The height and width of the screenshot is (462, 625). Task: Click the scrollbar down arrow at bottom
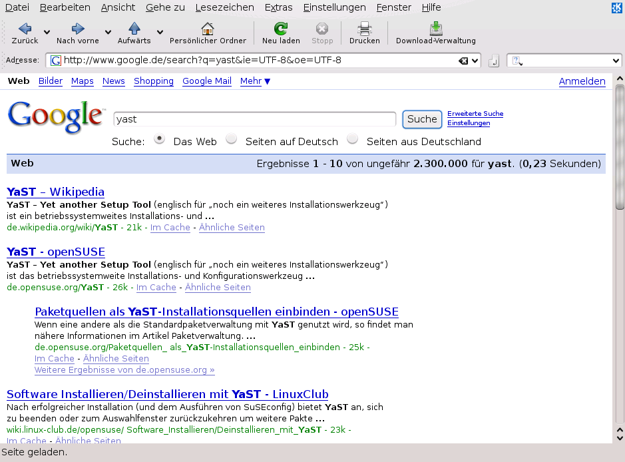pyautogui.click(x=620, y=438)
